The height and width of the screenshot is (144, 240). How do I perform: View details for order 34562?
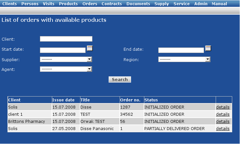click(x=223, y=114)
